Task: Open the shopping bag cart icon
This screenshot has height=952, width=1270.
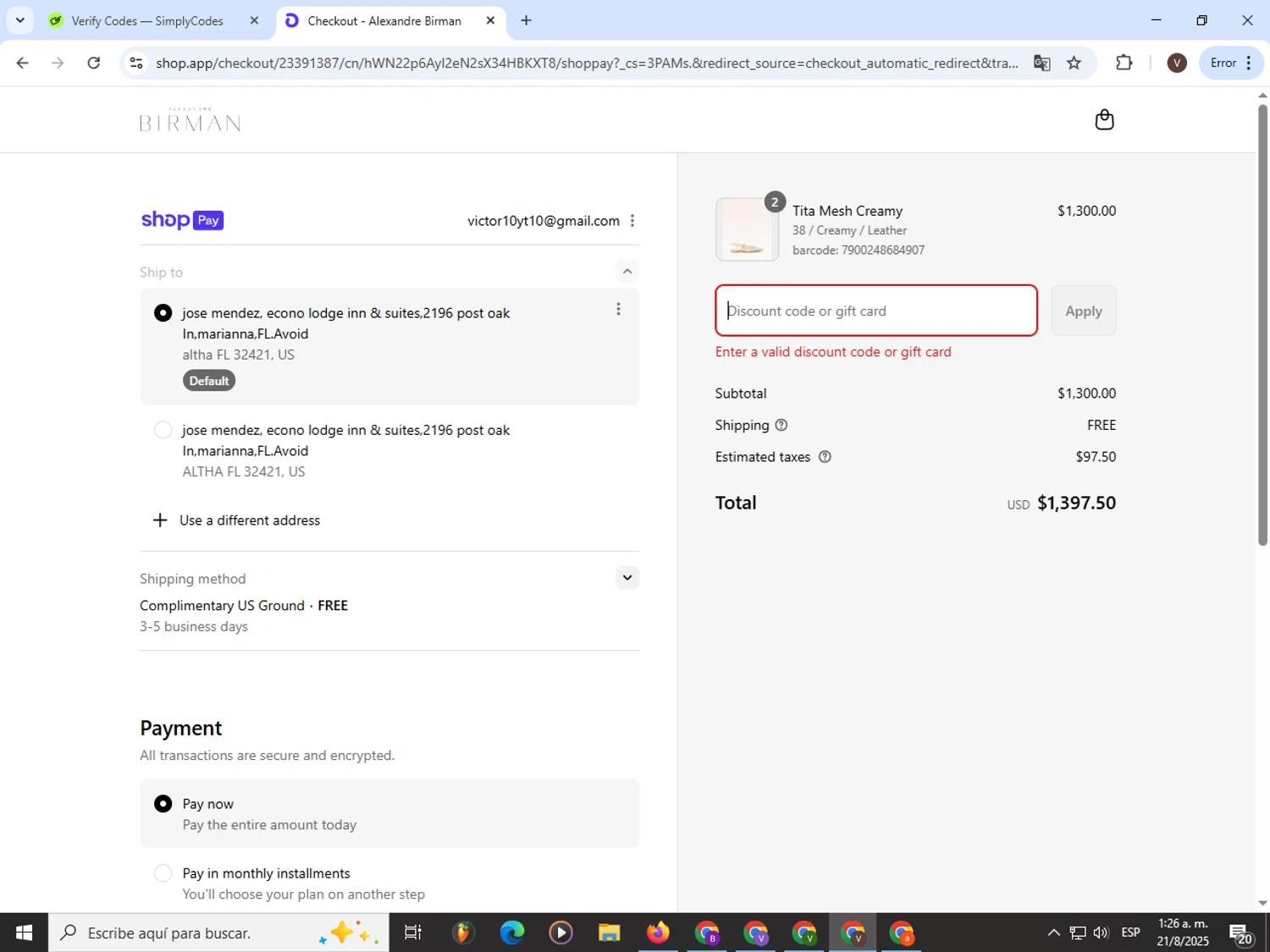Action: pyautogui.click(x=1104, y=120)
